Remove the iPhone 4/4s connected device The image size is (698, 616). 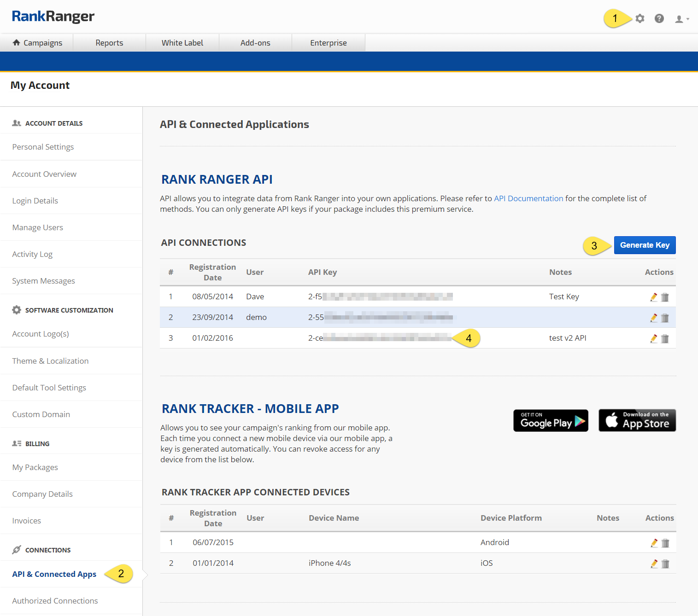(665, 564)
